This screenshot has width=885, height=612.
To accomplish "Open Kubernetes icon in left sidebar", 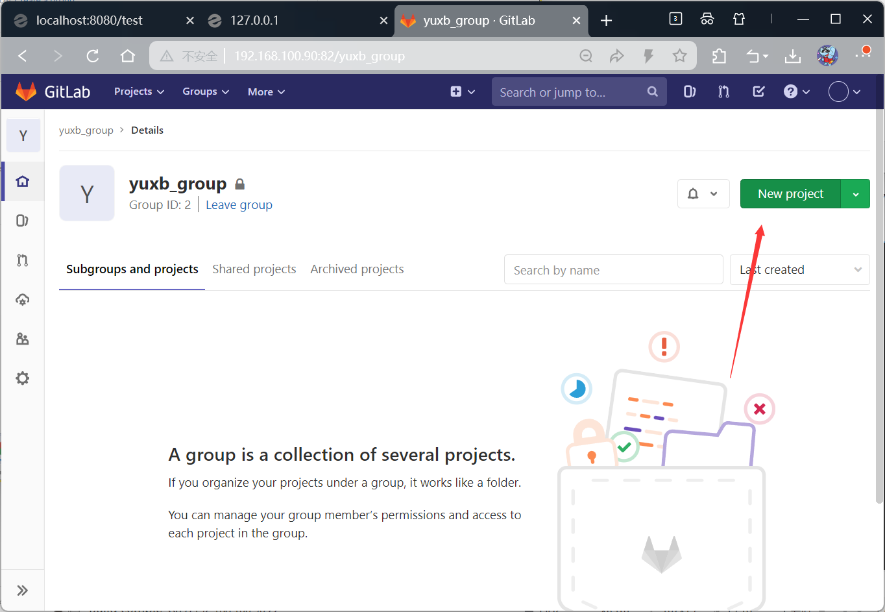I will coord(23,300).
